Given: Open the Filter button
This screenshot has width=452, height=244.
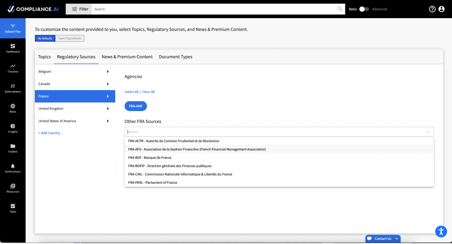Looking at the screenshot, I should [x=79, y=9].
